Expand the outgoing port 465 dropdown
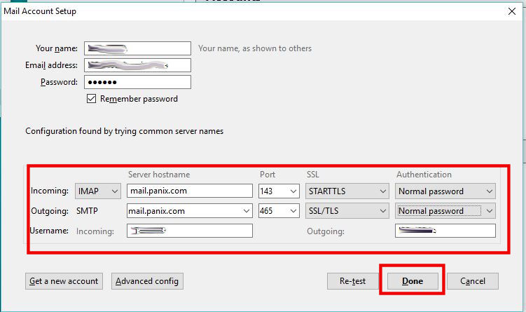Image resolution: width=526 pixels, height=312 pixels. (x=279, y=210)
